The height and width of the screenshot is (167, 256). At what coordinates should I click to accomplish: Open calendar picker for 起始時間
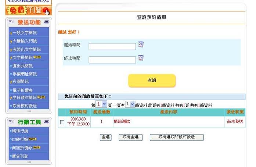point(141,45)
